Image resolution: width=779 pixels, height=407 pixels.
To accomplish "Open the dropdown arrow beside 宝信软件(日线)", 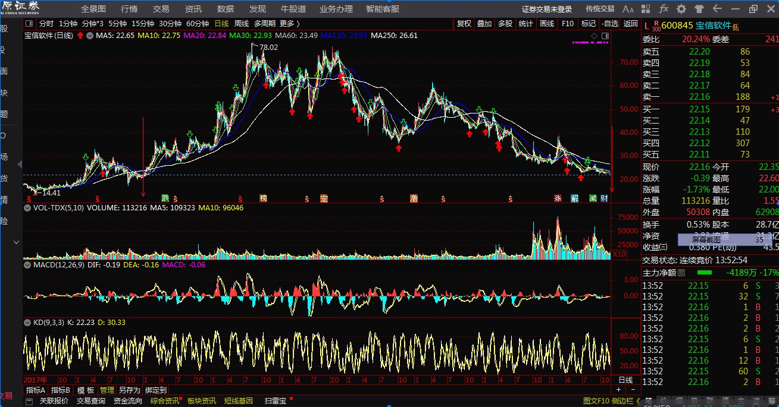I will pyautogui.click(x=90, y=36).
